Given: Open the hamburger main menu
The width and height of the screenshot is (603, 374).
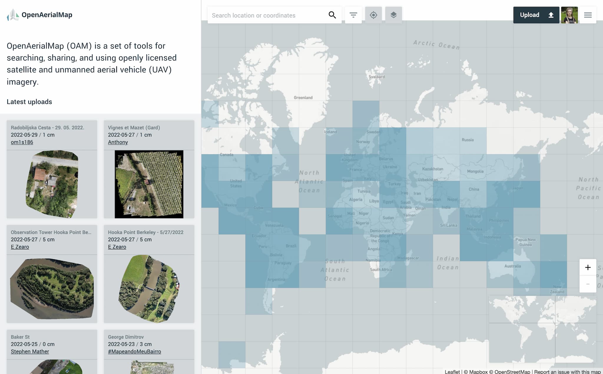Looking at the screenshot, I should 588,15.
